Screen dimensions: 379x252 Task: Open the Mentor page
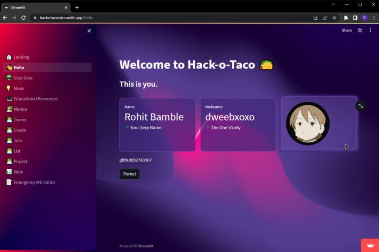click(x=47, y=109)
